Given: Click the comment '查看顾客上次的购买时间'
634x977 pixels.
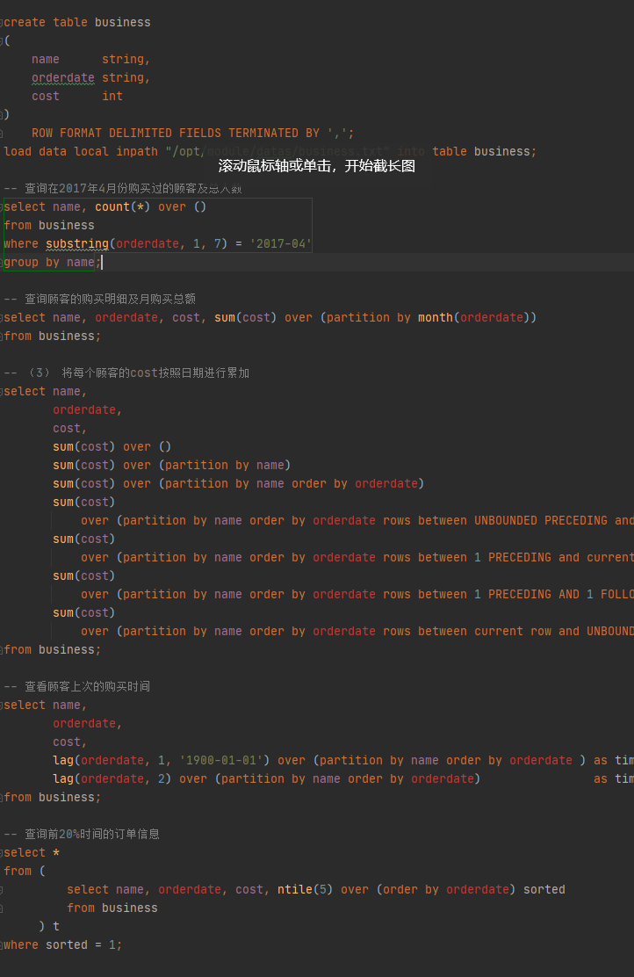Looking at the screenshot, I should [77, 687].
